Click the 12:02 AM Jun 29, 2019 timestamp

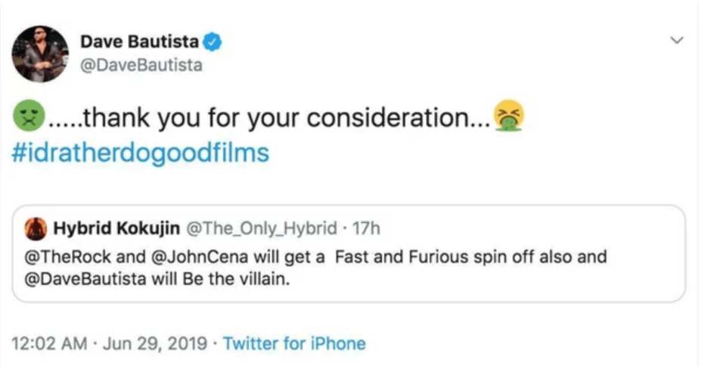point(110,344)
